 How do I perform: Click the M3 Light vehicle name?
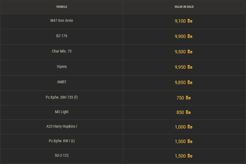[61, 112]
